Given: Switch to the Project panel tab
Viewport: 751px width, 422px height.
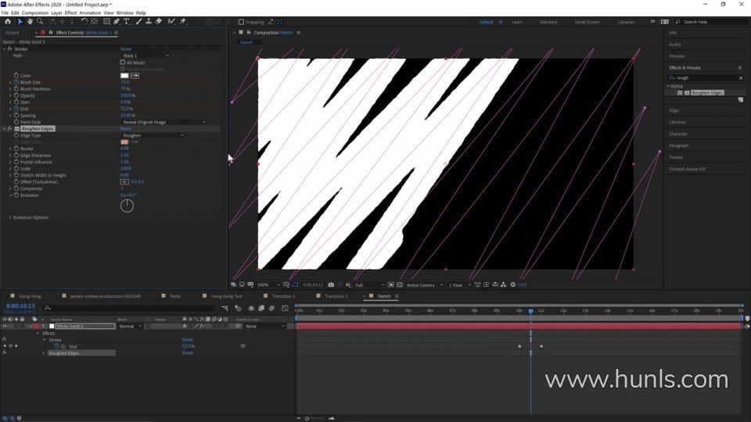Looking at the screenshot, I should click(x=12, y=33).
